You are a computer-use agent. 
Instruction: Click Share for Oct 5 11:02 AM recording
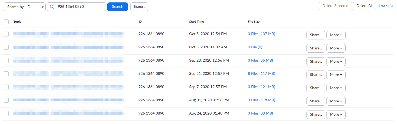(x=316, y=48)
